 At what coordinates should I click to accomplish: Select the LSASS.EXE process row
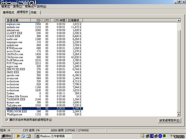[44, 36]
